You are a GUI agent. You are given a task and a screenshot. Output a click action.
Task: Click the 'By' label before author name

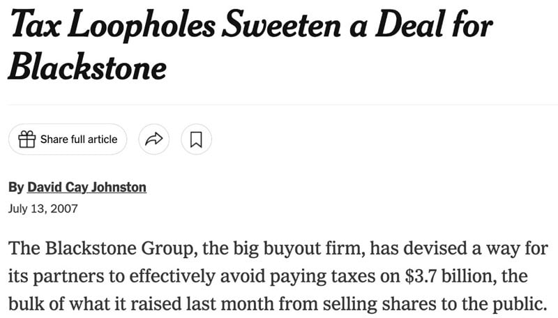(16, 187)
